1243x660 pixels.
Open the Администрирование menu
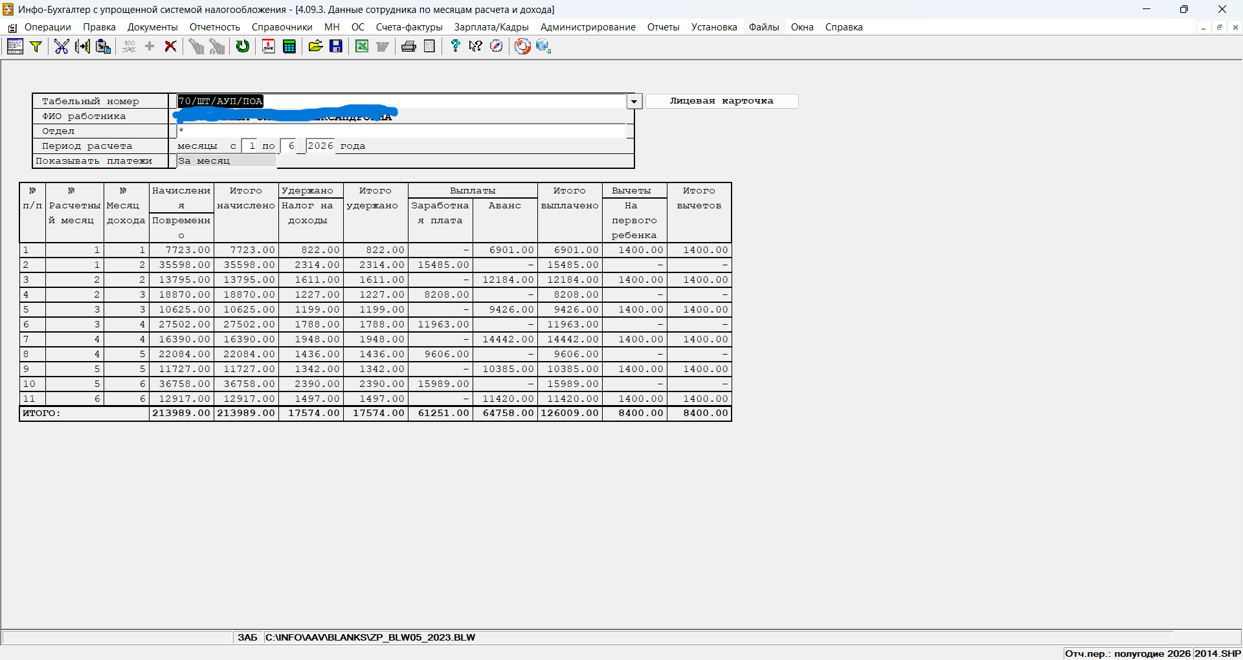tap(588, 27)
